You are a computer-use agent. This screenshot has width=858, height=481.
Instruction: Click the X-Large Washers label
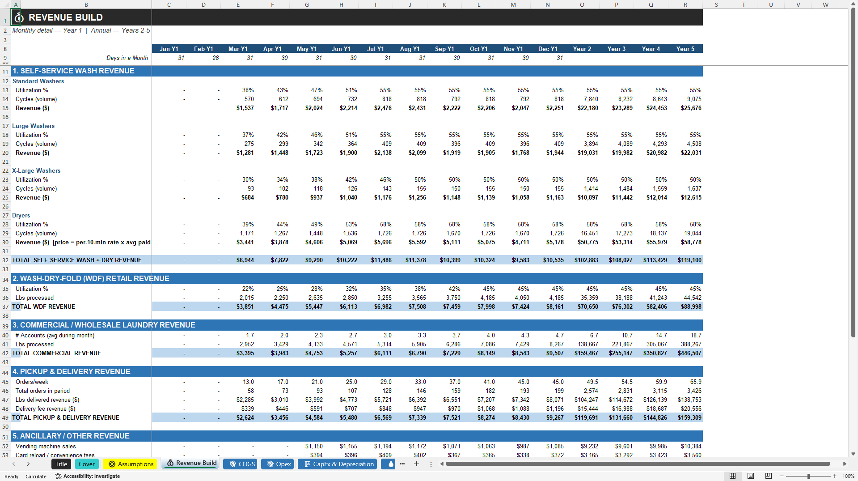36,170
